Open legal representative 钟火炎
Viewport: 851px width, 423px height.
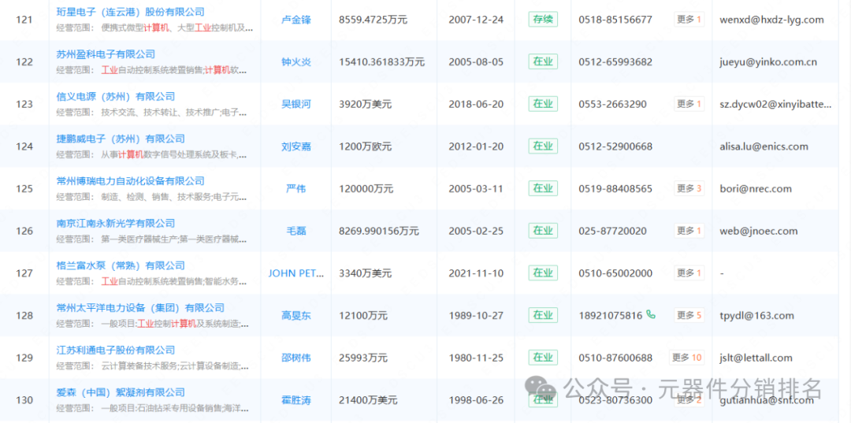296,62
